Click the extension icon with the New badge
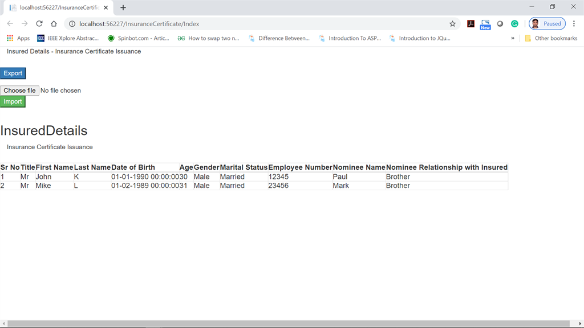Viewport: 584px width, 328px height. tap(485, 24)
